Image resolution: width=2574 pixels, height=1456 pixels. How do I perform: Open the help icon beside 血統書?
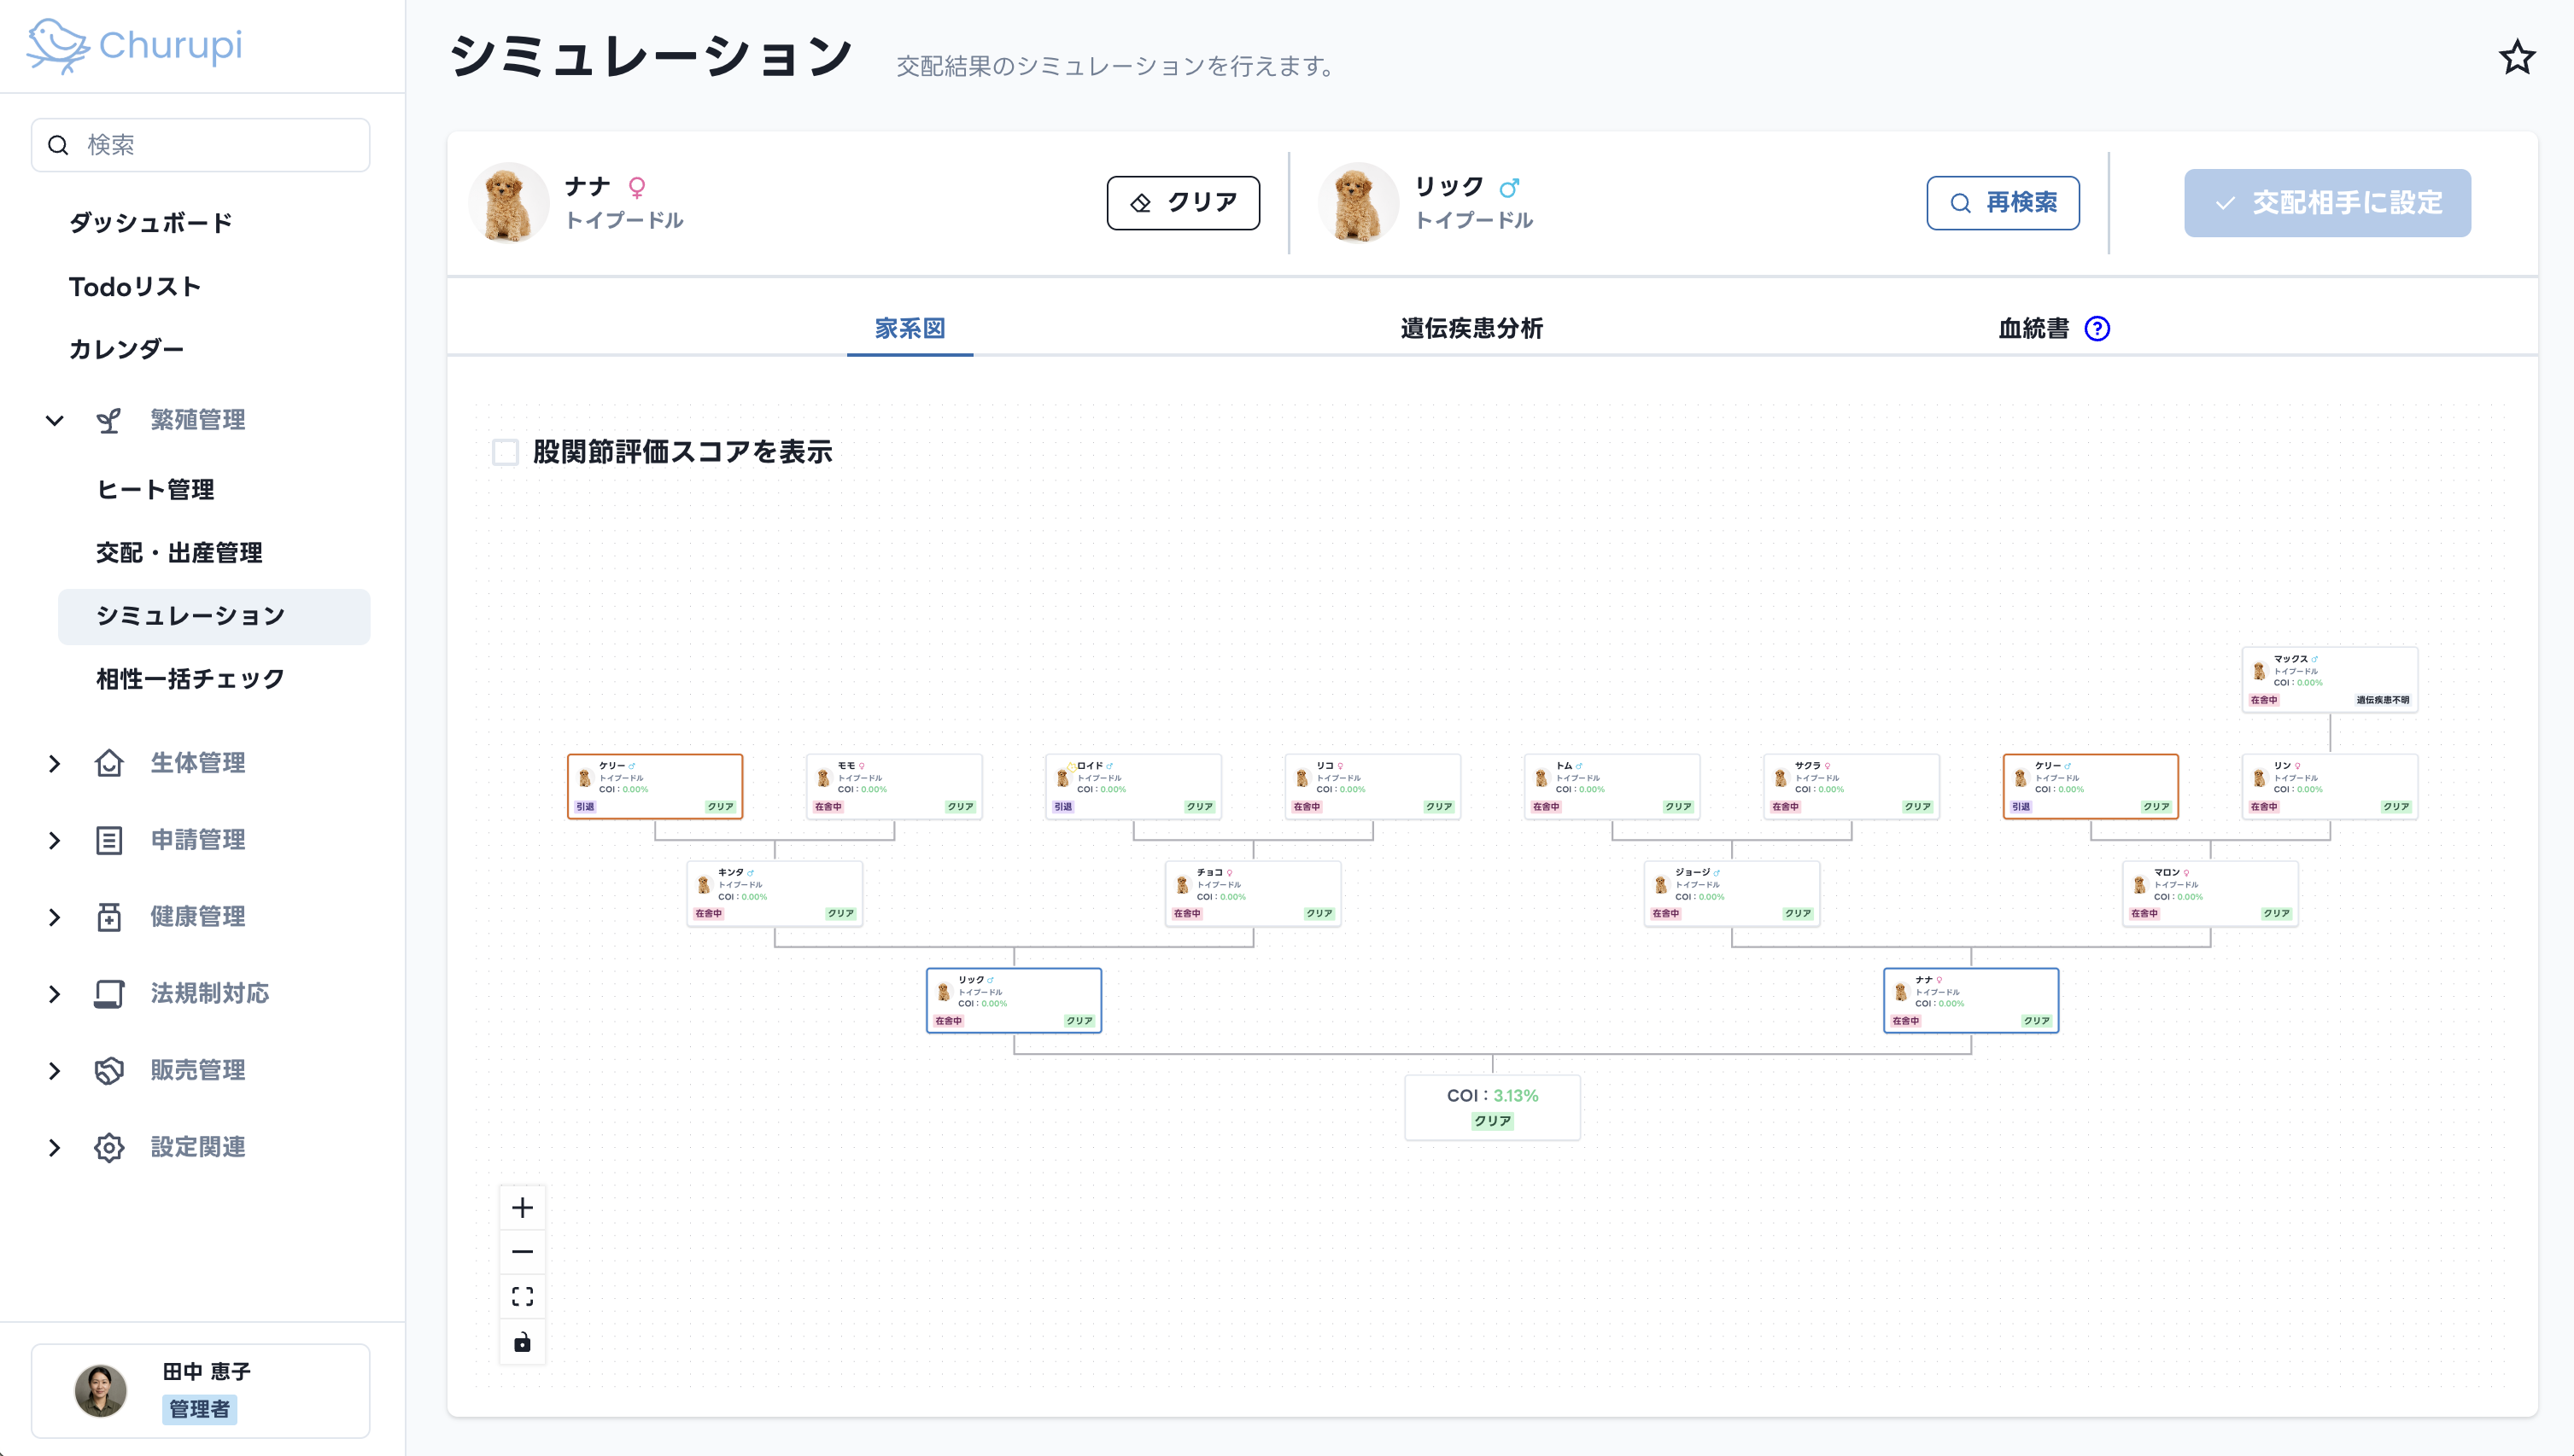click(x=2099, y=328)
